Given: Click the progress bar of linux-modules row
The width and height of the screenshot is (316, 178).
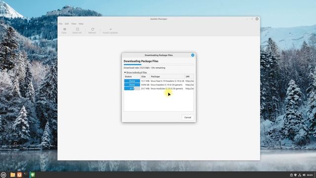Looking at the screenshot, I should coord(132,89).
